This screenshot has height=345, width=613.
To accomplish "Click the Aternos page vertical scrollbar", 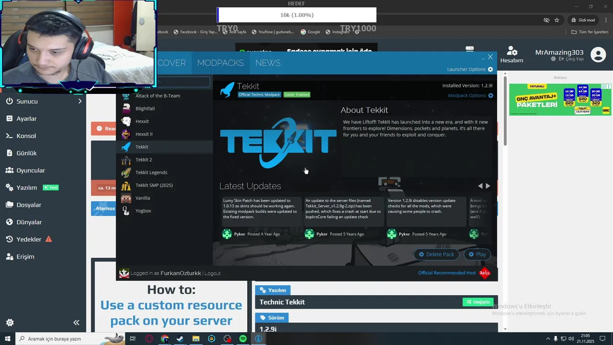I will pos(505,110).
